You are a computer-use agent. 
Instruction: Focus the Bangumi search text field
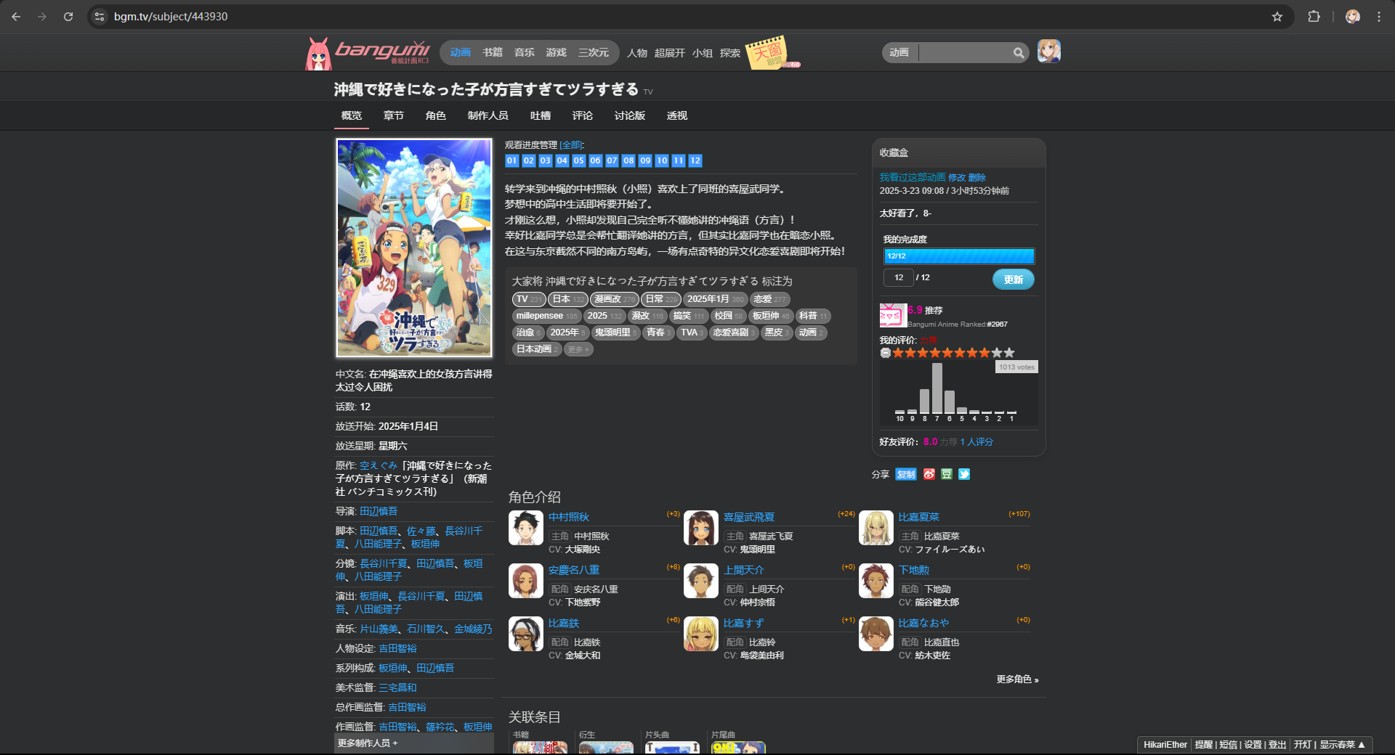tap(965, 52)
